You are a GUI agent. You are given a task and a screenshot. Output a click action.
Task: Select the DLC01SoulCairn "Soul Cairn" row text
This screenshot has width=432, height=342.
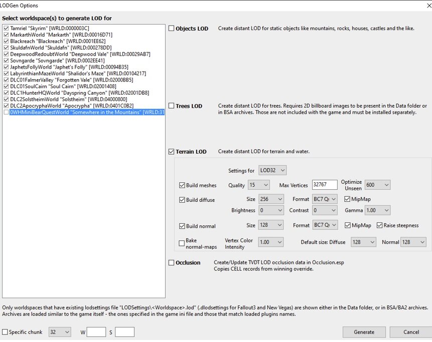[x=63, y=86]
